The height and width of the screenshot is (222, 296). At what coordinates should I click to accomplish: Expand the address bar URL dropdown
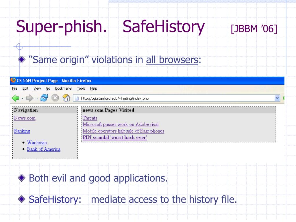[277, 98]
